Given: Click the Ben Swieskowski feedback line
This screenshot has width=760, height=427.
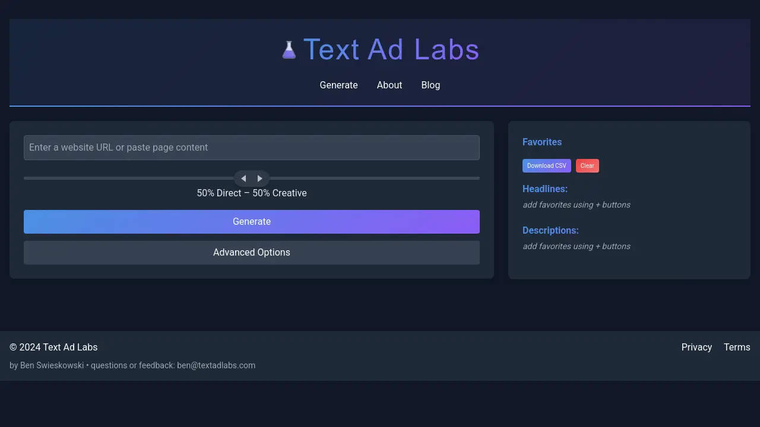Looking at the screenshot, I should (132, 365).
